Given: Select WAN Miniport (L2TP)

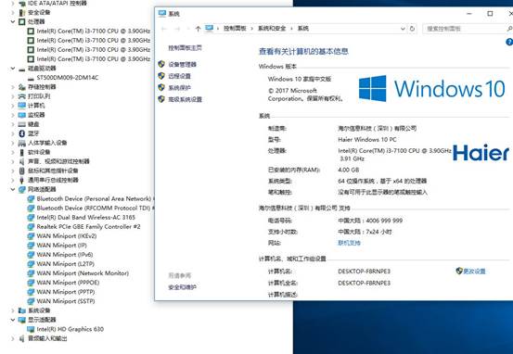Looking at the screenshot, I should [x=66, y=264].
